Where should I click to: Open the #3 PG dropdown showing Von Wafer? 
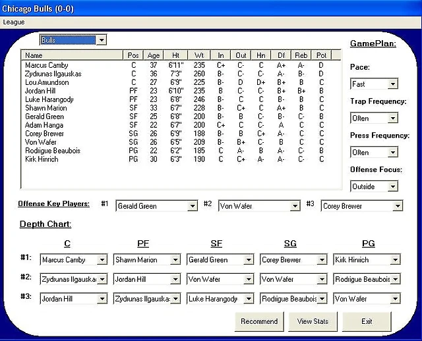367,299
